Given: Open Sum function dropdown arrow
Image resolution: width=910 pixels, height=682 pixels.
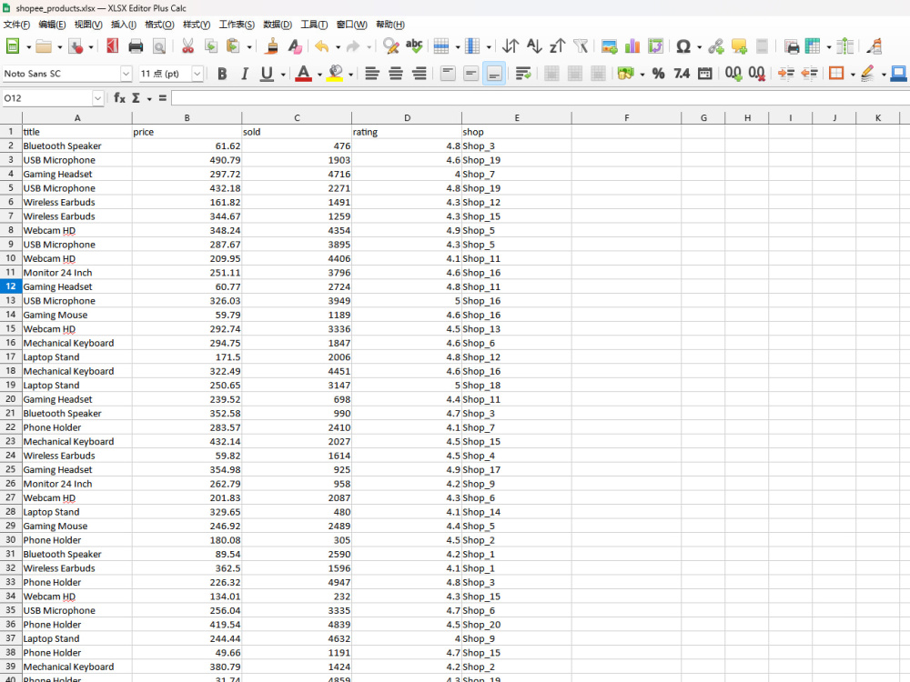Looking at the screenshot, I should coord(149,98).
